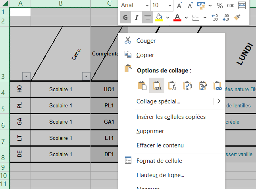Choose the Paste Formulas (fx) option
The width and height of the screenshot is (256, 189).
click(172, 85)
